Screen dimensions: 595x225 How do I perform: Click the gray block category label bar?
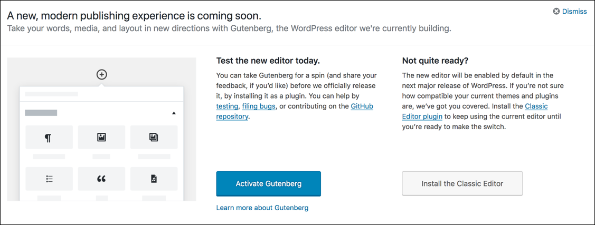pos(41,113)
